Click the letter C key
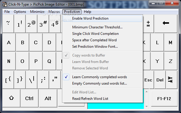Viewport: 181px width, 113px height. [x=36, y=42]
